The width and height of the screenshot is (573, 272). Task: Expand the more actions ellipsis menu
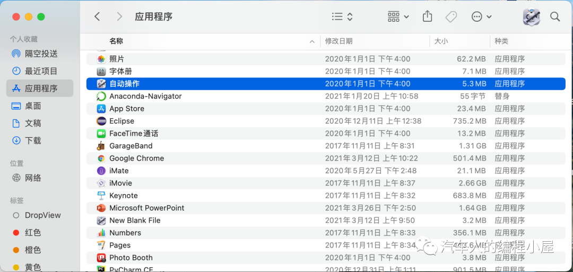481,16
